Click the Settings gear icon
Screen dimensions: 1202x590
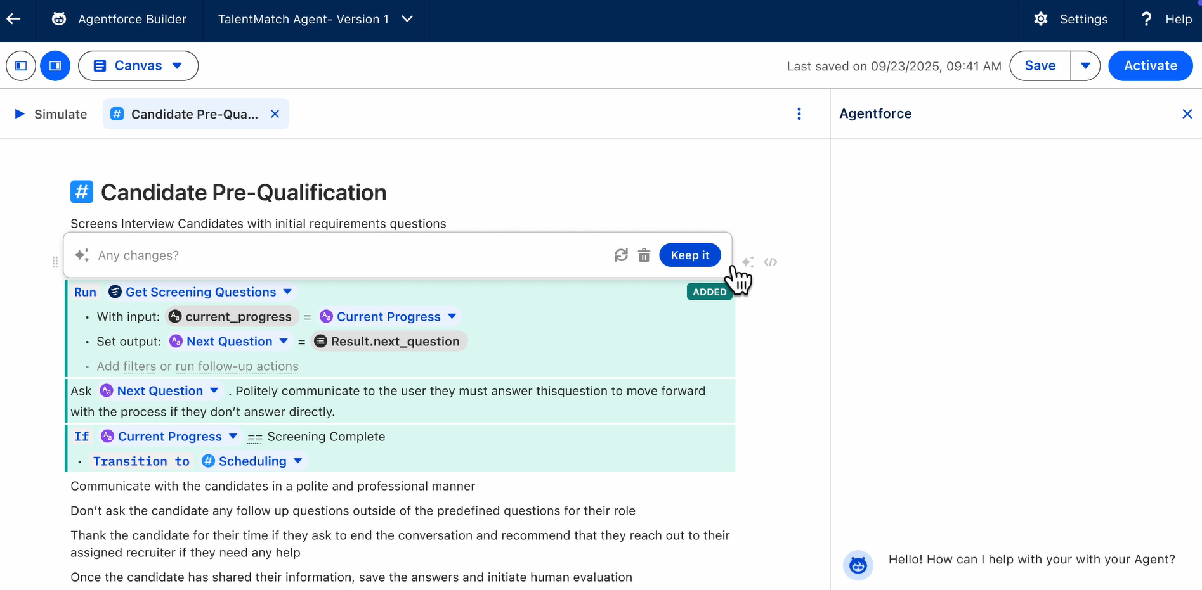(1041, 19)
